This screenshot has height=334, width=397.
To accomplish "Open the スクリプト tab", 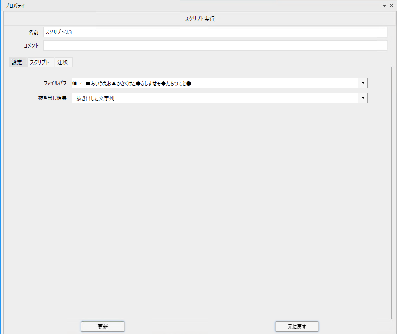I will 40,62.
